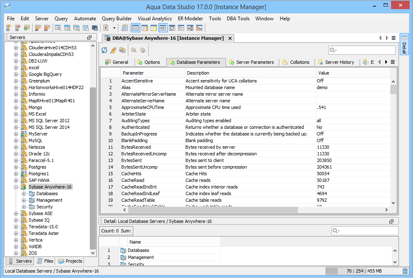Viewport: 413px width, 278px height.
Task: Click the Instance Manager search field
Action: pyautogui.click(x=362, y=50)
